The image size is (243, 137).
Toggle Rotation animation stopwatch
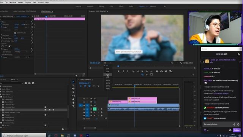pos(2,35)
